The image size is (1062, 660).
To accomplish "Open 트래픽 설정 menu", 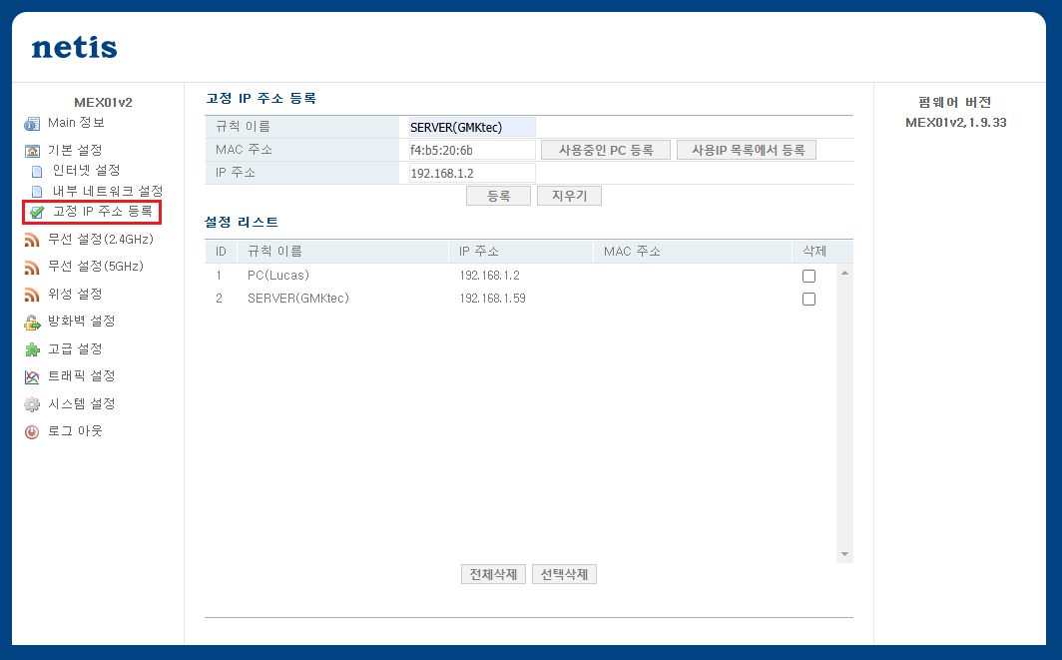I will (81, 376).
